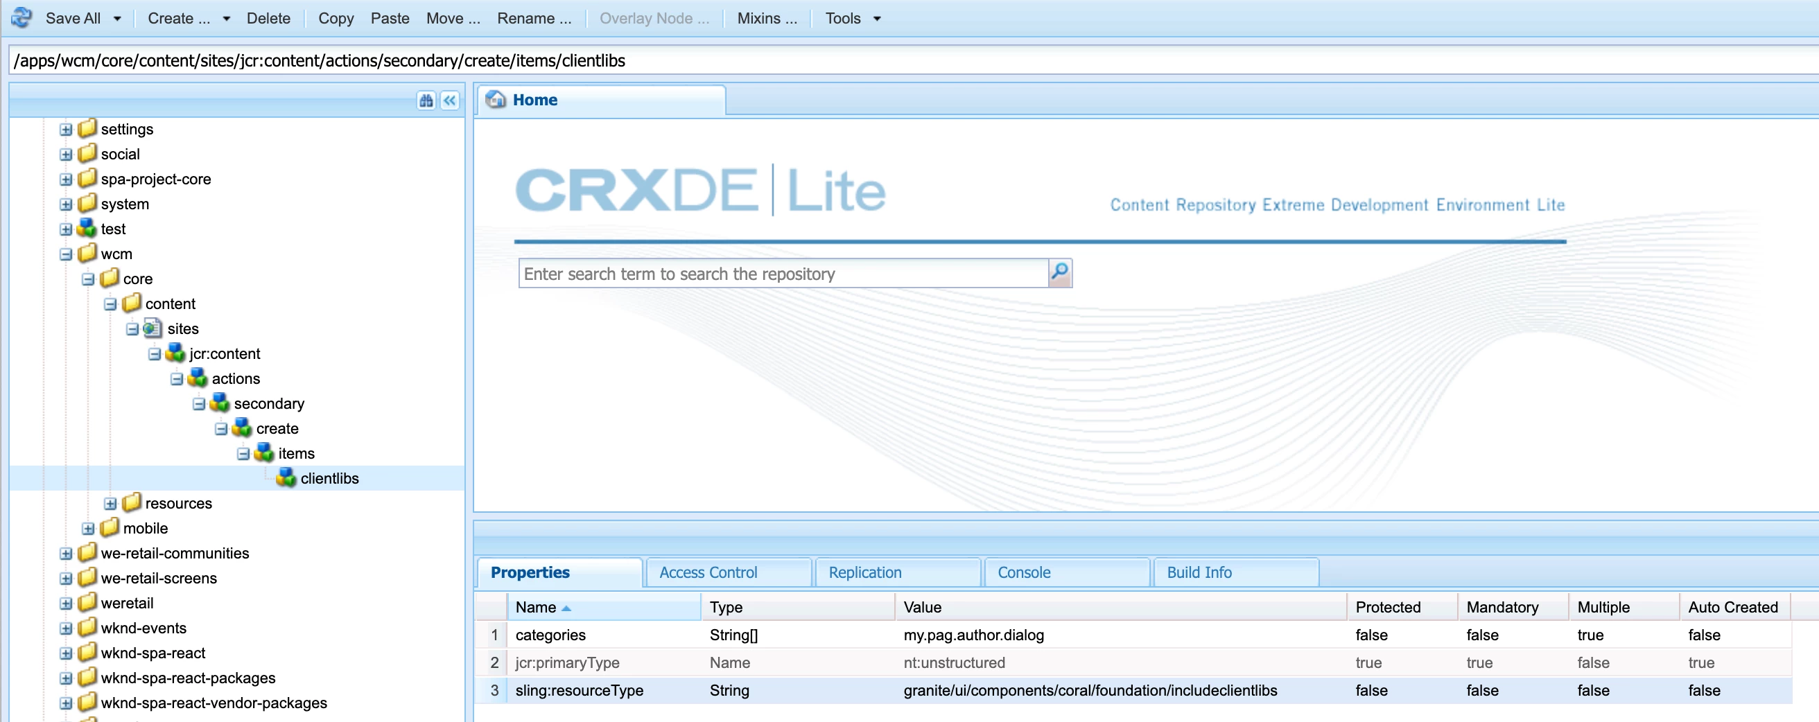Select the categories property row
This screenshot has width=1819, height=722.
pyautogui.click(x=1133, y=635)
